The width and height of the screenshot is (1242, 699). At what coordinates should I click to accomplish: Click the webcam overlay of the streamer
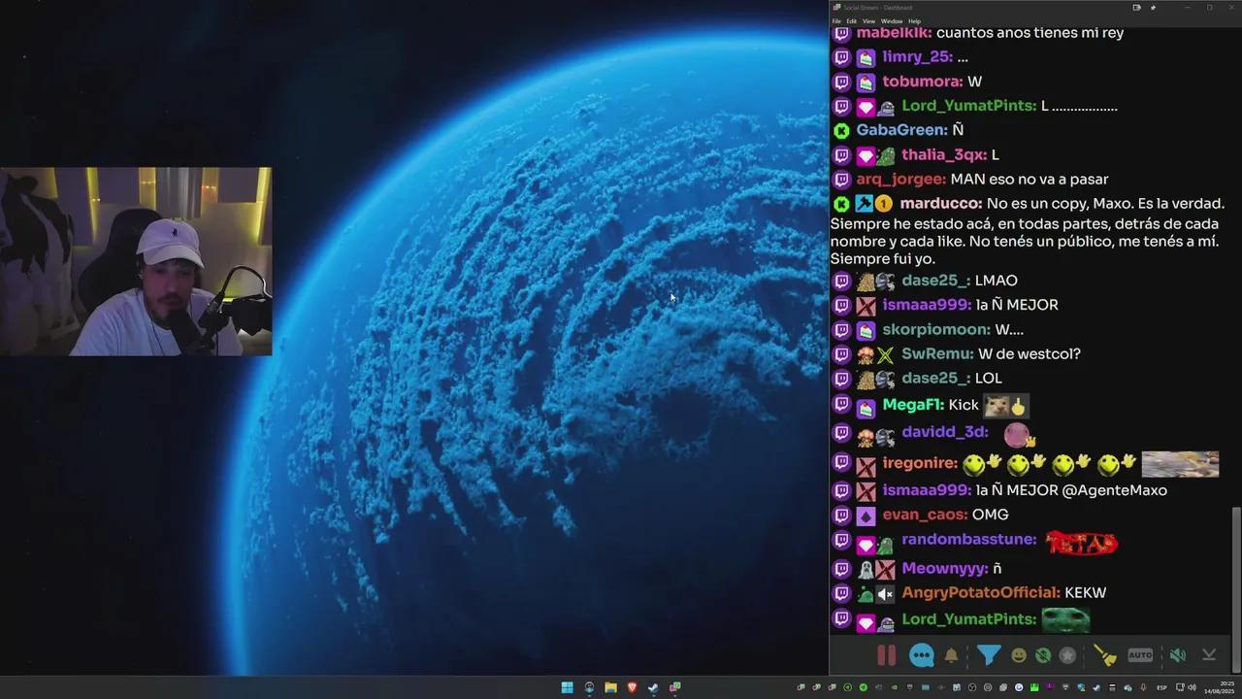point(136,261)
